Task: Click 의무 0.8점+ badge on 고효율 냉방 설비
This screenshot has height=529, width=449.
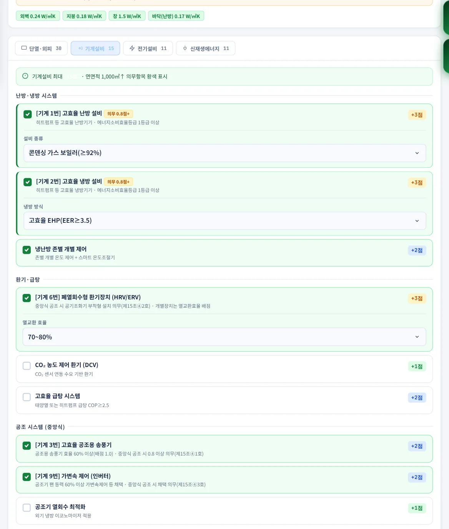Action: [x=118, y=182]
